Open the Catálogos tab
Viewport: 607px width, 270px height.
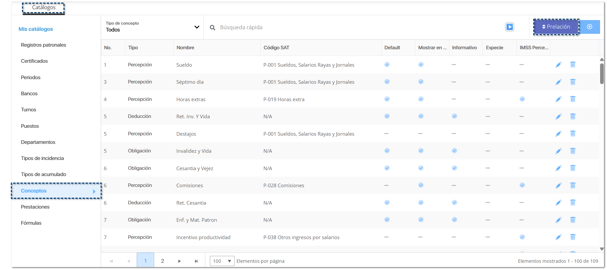(43, 8)
